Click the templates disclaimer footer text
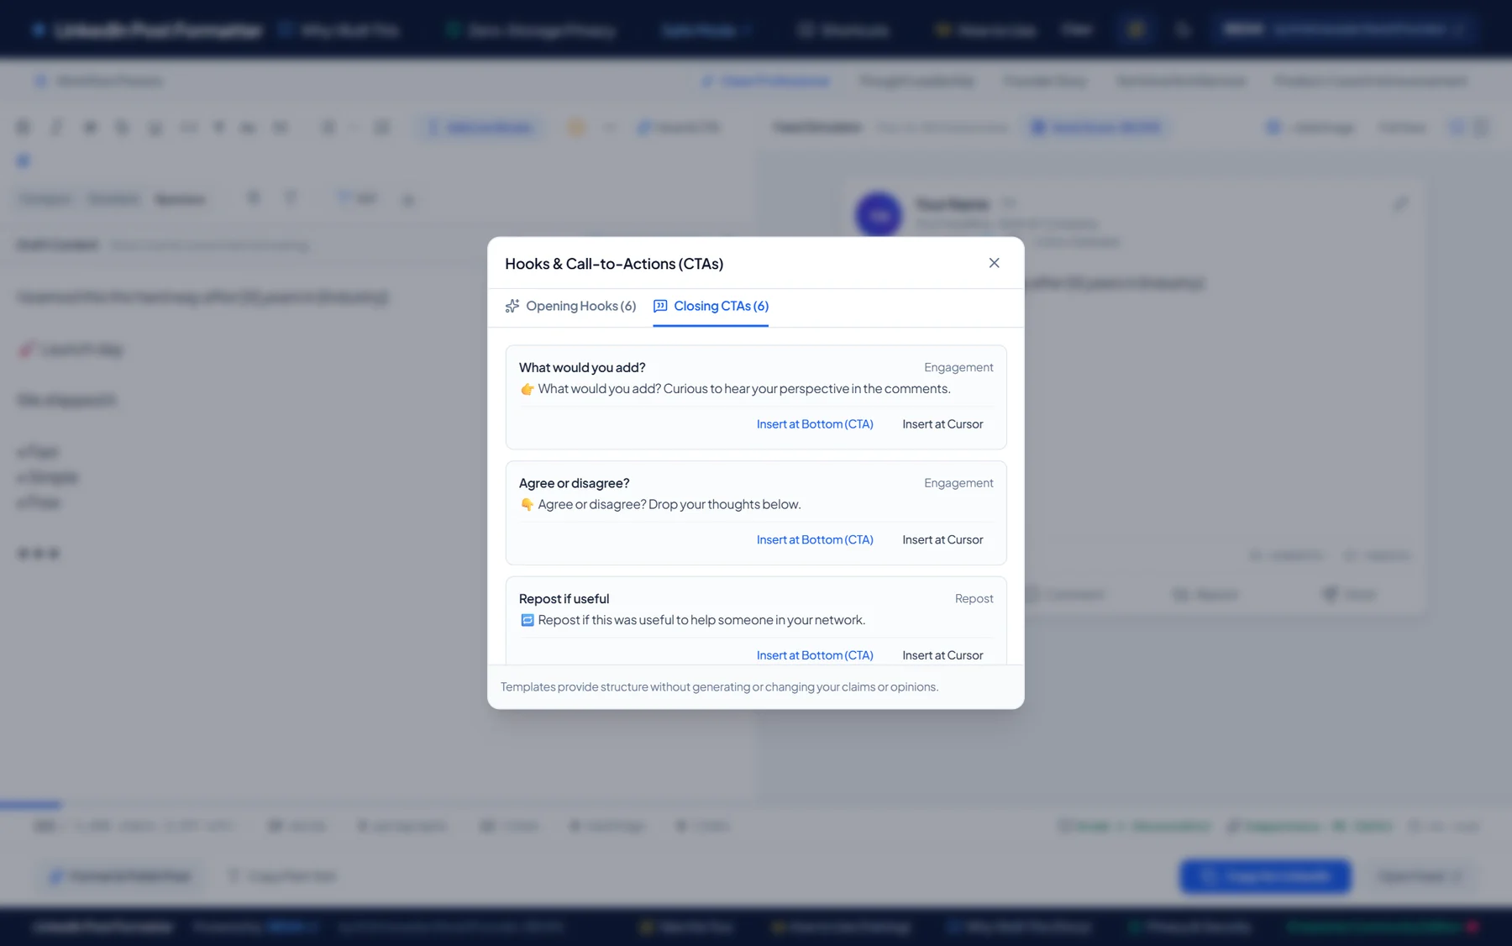Viewport: 1512px width, 946px height. [x=719, y=687]
